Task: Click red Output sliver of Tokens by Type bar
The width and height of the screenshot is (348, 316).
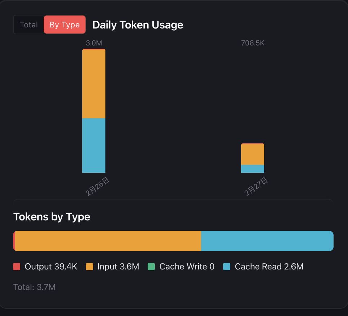Action: pos(14,241)
